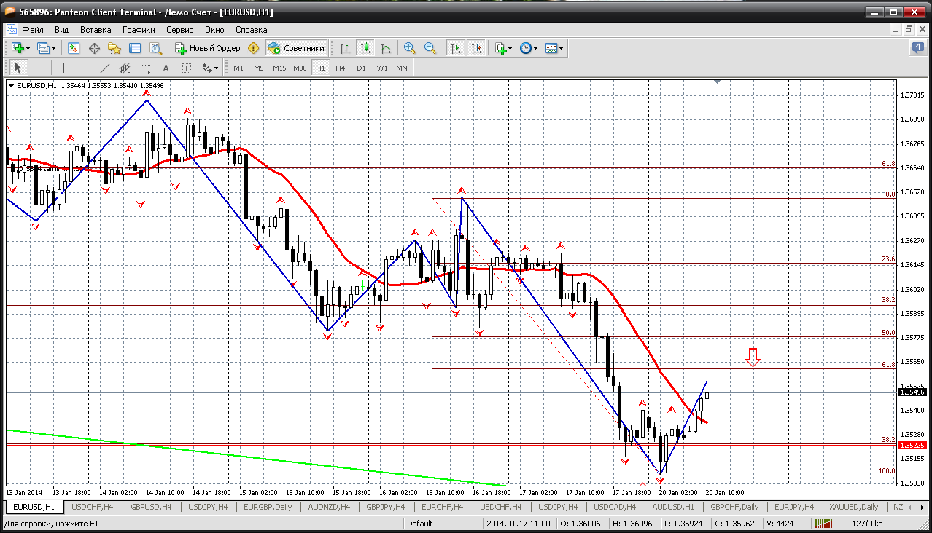Expand the Profiles dropdown arrow
This screenshot has width=932, height=533.
pyautogui.click(x=54, y=48)
